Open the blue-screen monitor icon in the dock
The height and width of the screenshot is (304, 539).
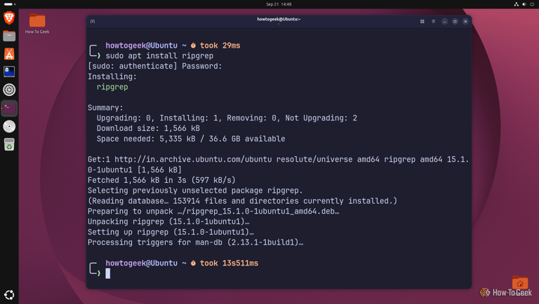[9, 71]
